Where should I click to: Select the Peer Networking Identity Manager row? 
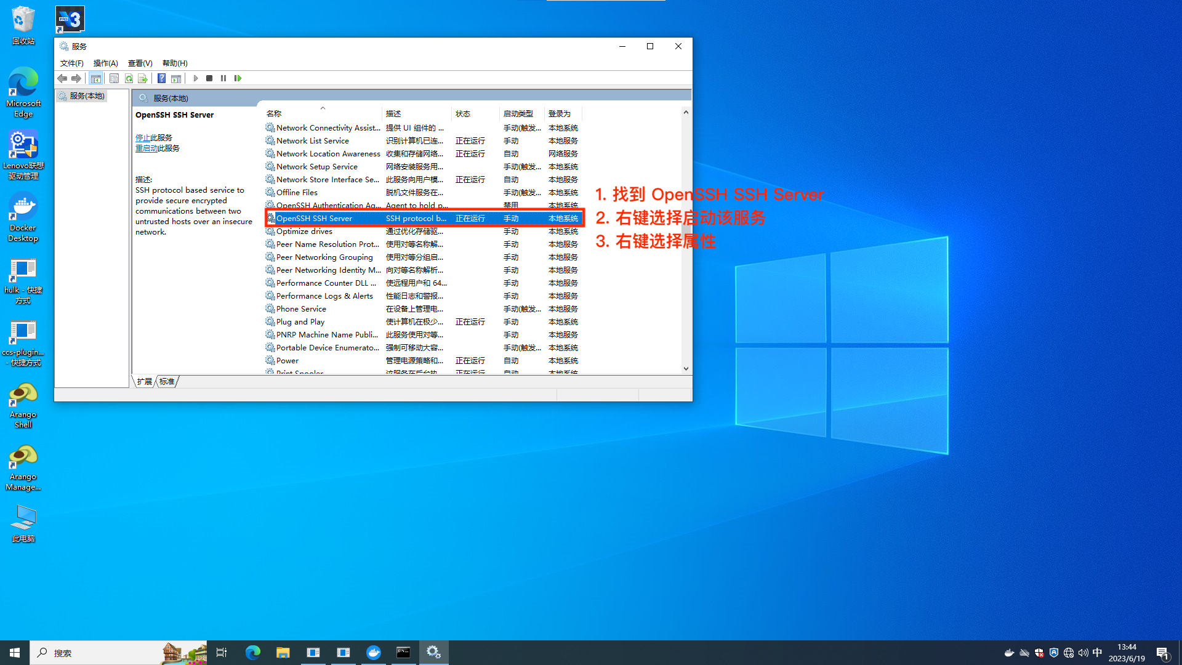pyautogui.click(x=424, y=270)
